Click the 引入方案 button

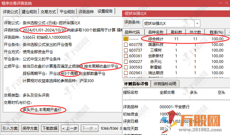10,128
